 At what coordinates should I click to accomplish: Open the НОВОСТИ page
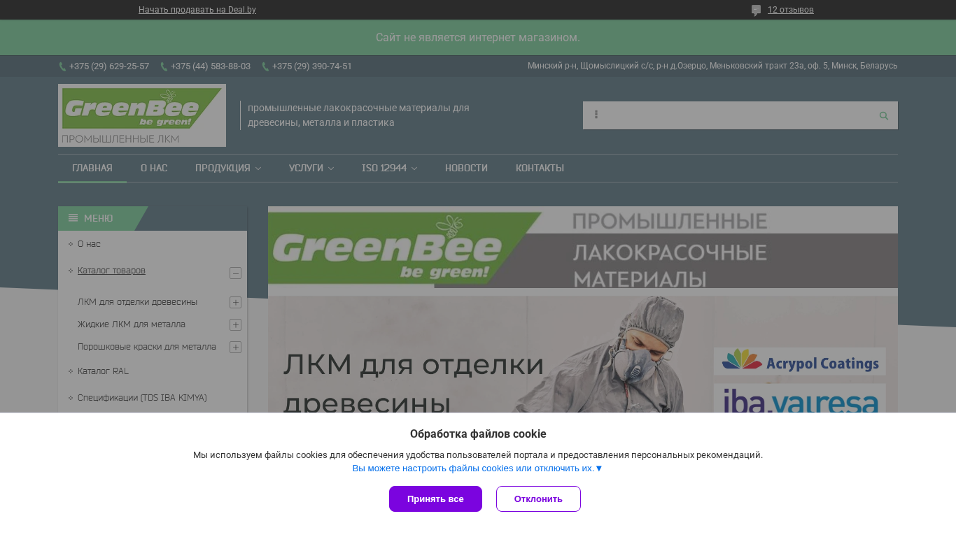pyautogui.click(x=466, y=169)
